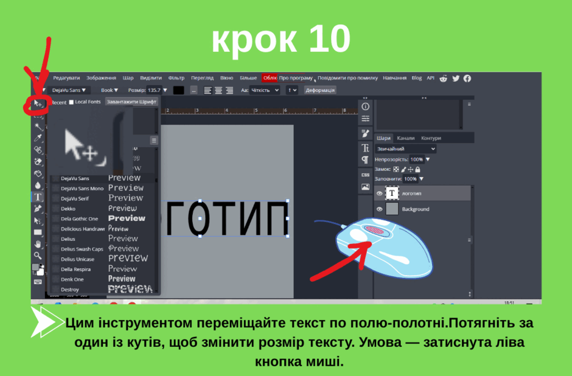Toggle the lock all padlock icon

[x=417, y=169]
